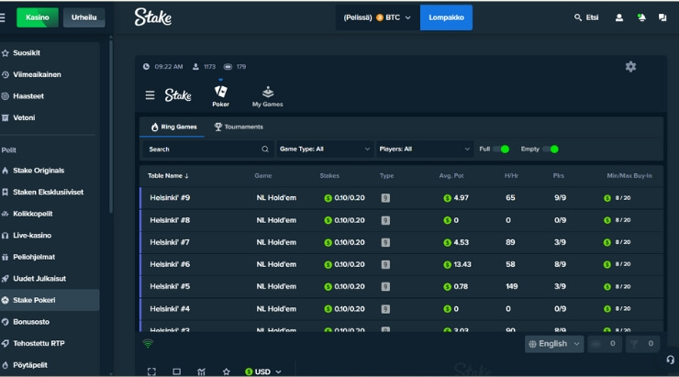Open the Helsinki #8 table row
Viewport: 679px width, 377px height.
[401, 220]
